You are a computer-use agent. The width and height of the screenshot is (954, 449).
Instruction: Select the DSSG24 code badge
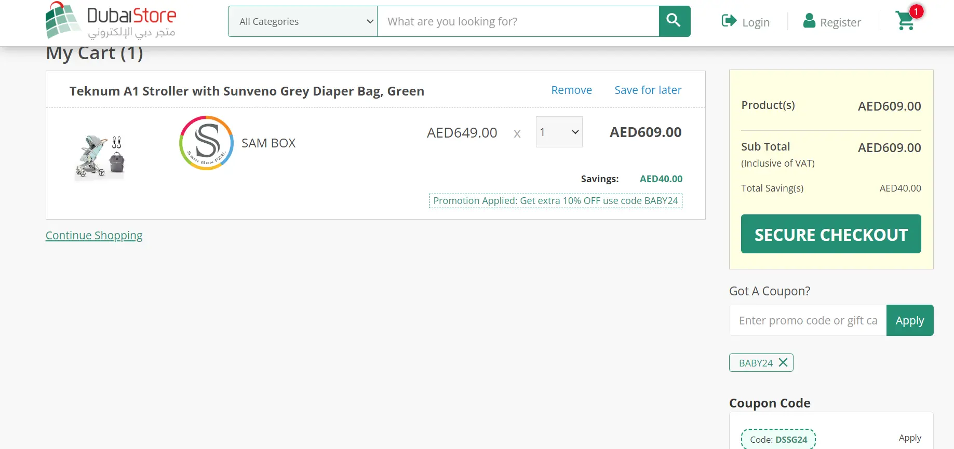point(778,440)
